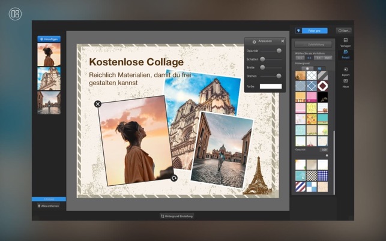The height and width of the screenshot is (241, 386).
Task: Pick the white diamond lattice background
Action: [312, 76]
